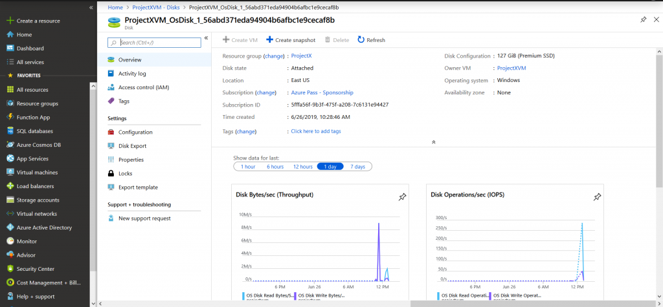This screenshot has height=307, width=663.
Task: Open All services in the sidebar
Action: (30, 62)
